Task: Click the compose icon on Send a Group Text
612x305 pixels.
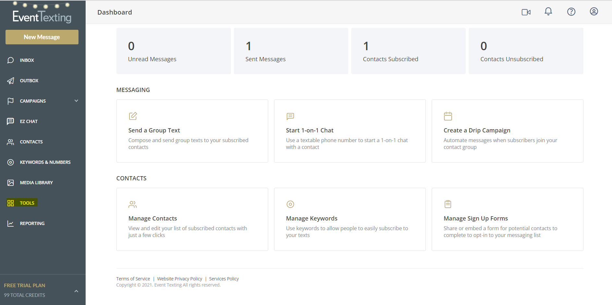Action: (133, 116)
